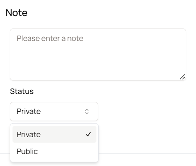Open the Status dropdown showing Private

click(x=54, y=111)
